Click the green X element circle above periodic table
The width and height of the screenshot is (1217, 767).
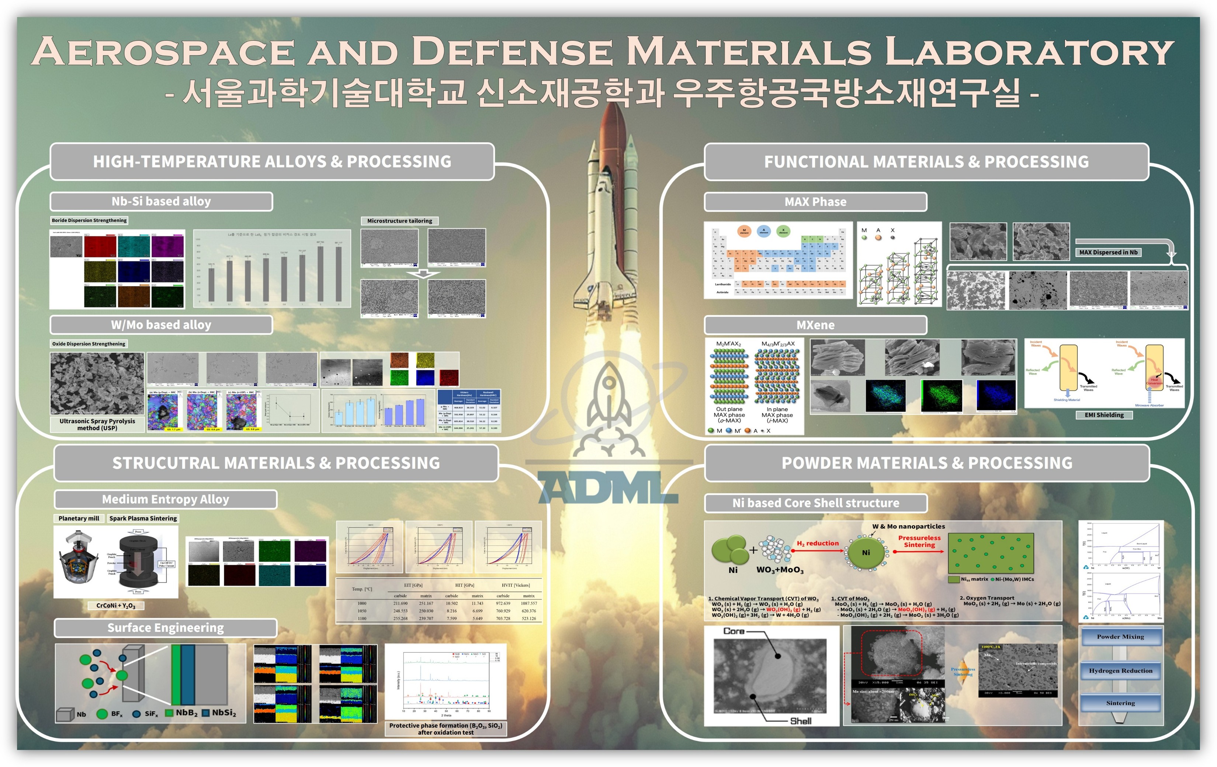[x=783, y=231]
